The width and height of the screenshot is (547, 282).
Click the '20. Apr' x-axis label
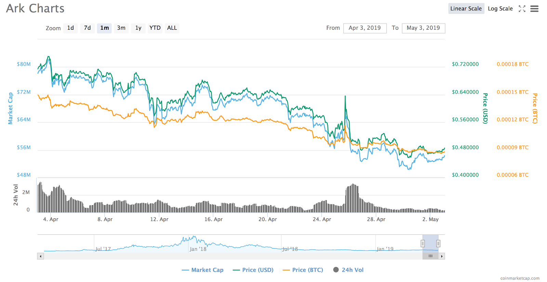click(x=268, y=219)
